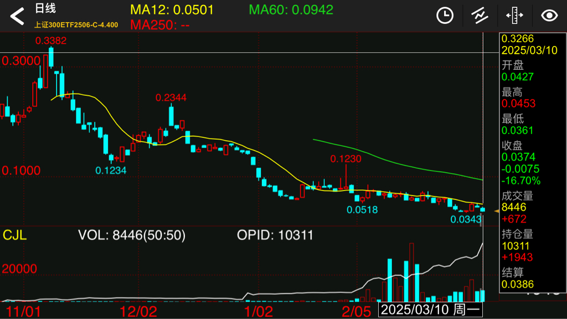Image resolution: width=567 pixels, height=319 pixels.
Task: Tap the back arrow icon
Action: tap(17, 17)
